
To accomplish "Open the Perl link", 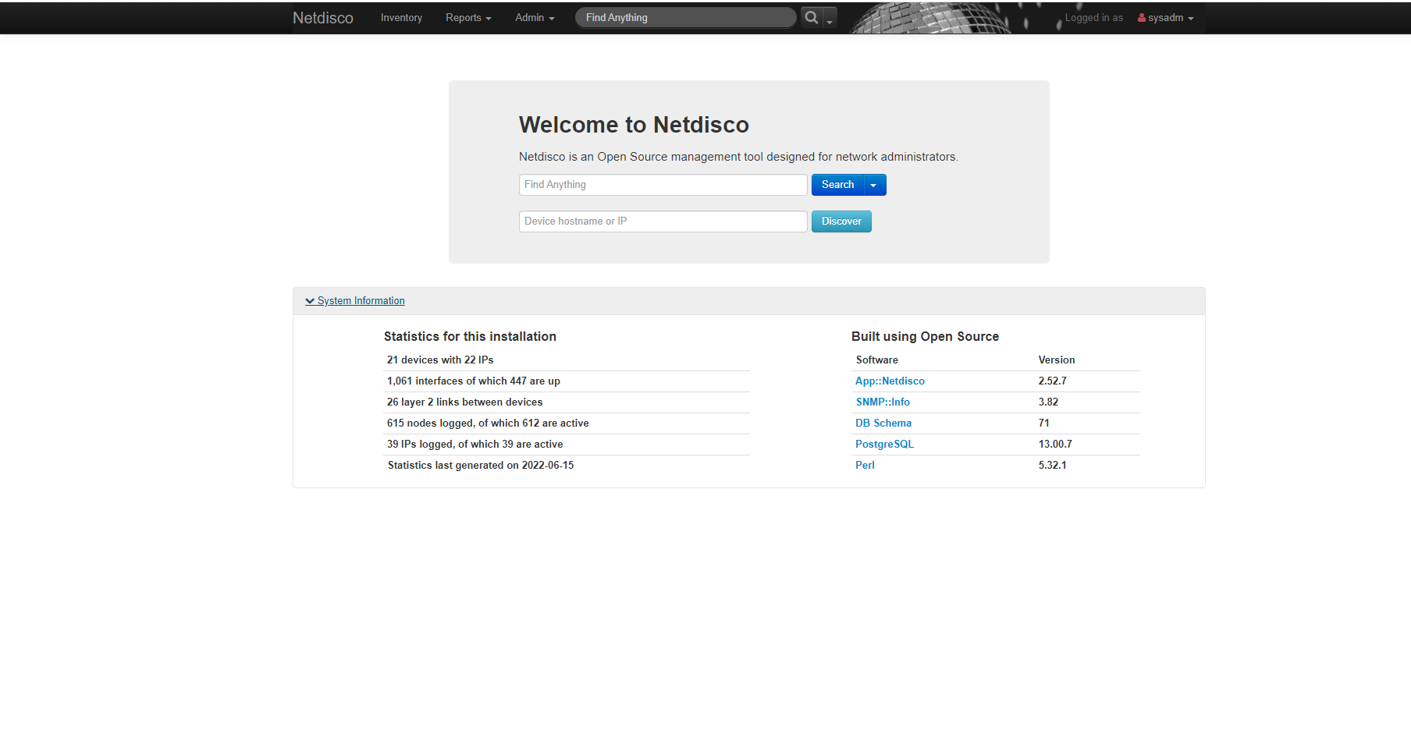I will coord(865,465).
